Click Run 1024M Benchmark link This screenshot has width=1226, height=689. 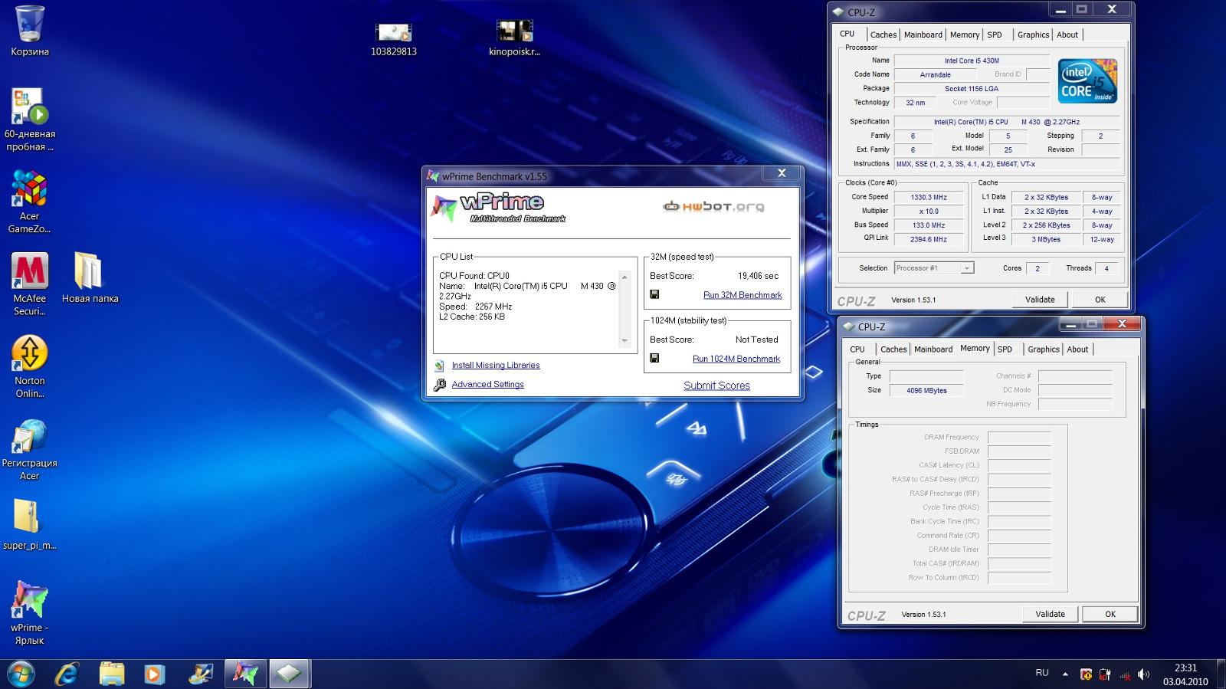[x=736, y=359]
